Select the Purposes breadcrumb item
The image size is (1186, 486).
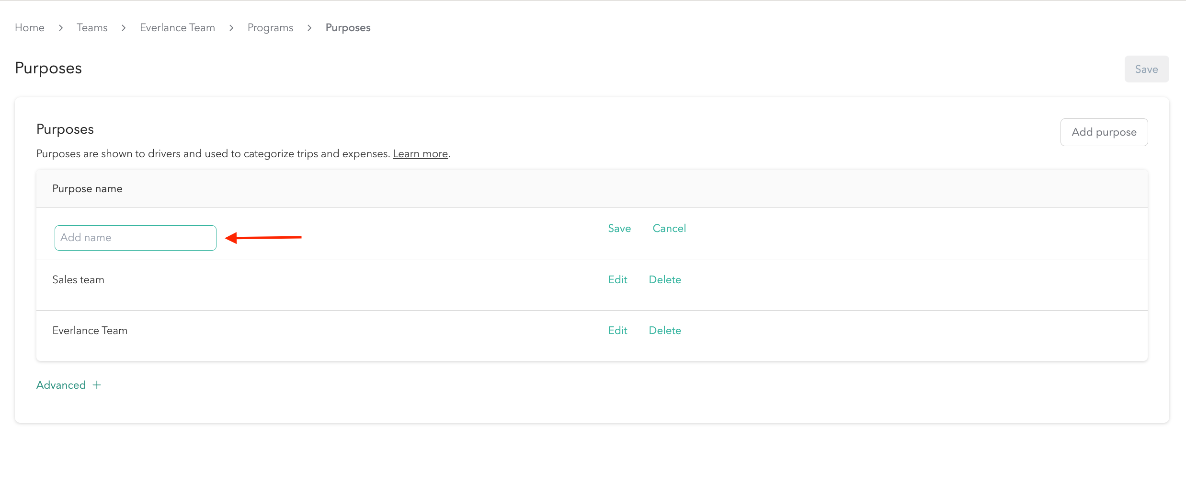[x=348, y=27]
